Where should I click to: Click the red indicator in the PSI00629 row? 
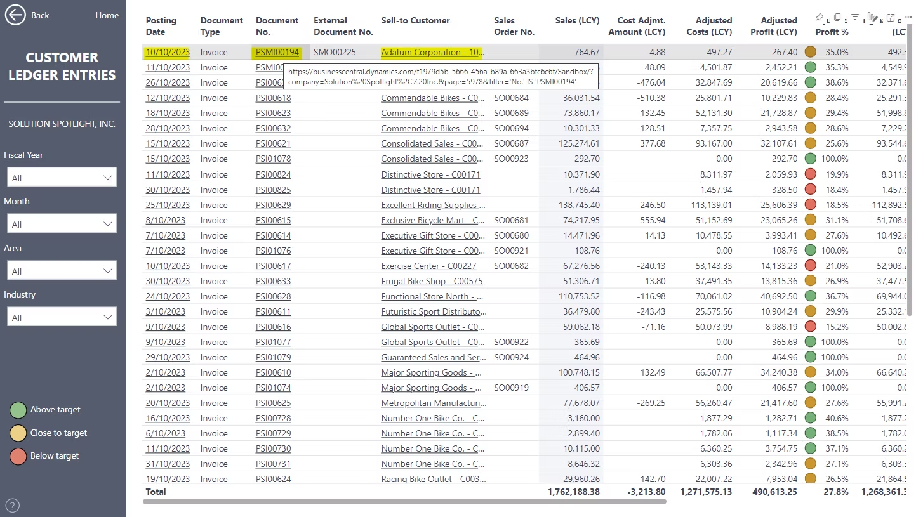810,205
